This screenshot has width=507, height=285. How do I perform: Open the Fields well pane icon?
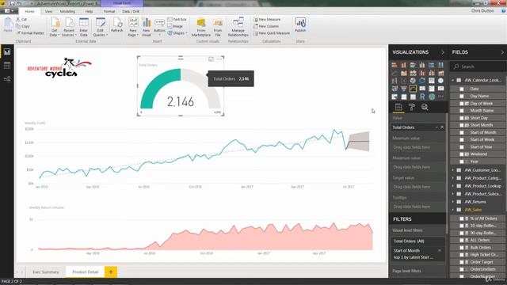click(x=398, y=108)
